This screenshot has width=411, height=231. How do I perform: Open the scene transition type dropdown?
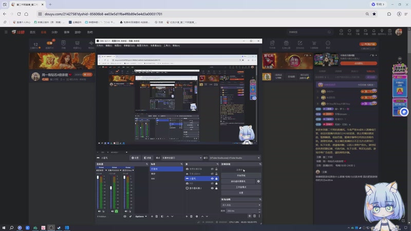tap(241, 205)
